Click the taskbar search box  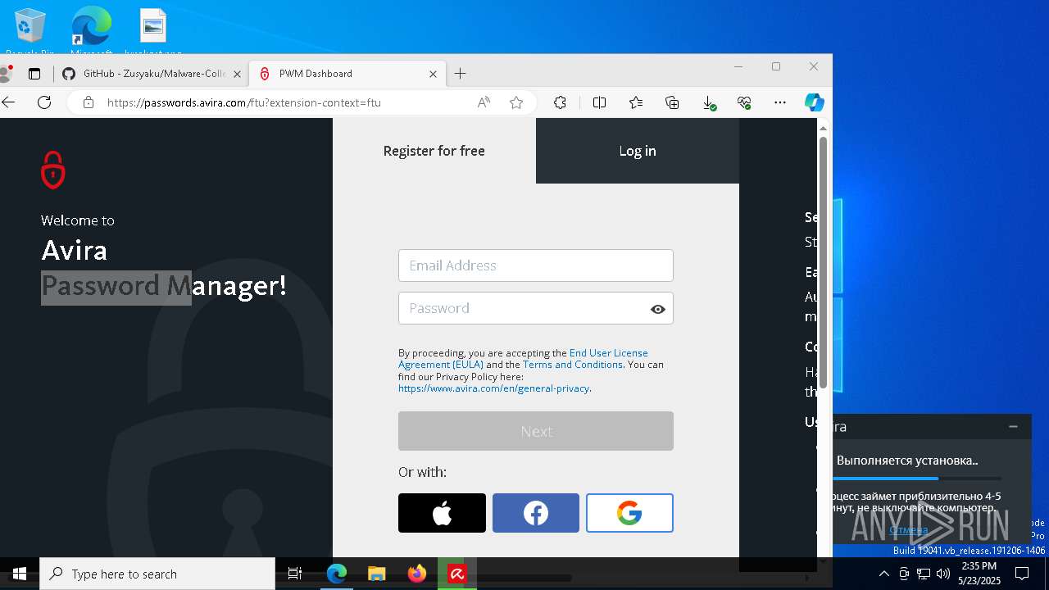[x=157, y=574]
